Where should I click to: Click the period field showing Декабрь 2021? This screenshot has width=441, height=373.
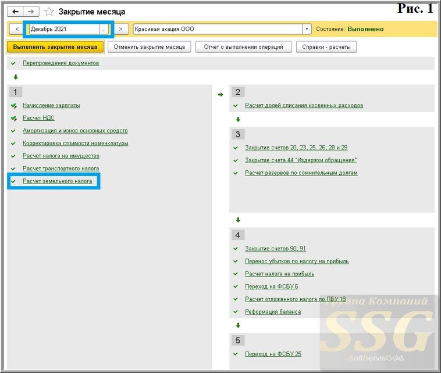pos(65,29)
